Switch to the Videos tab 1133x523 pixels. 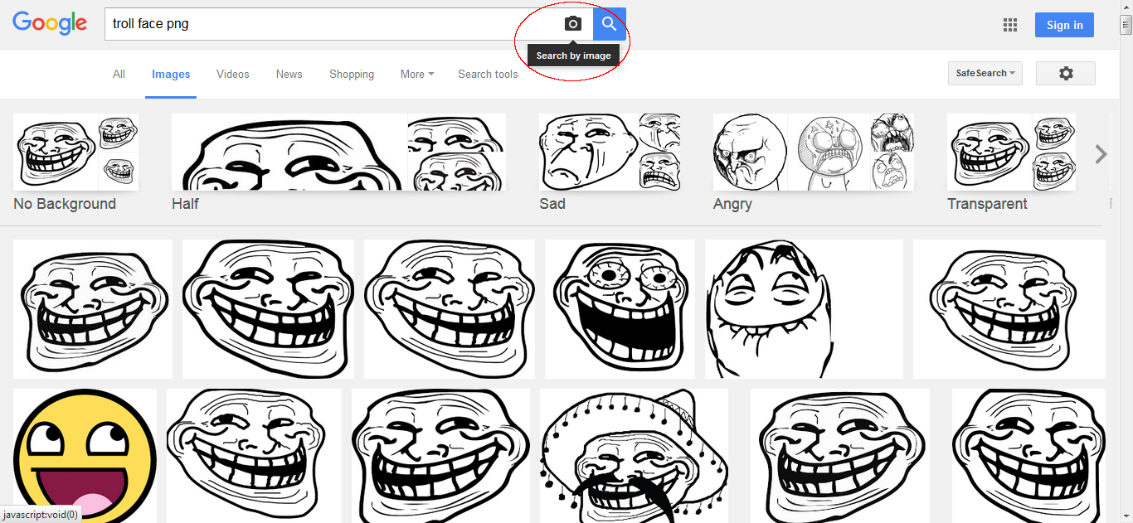[232, 74]
